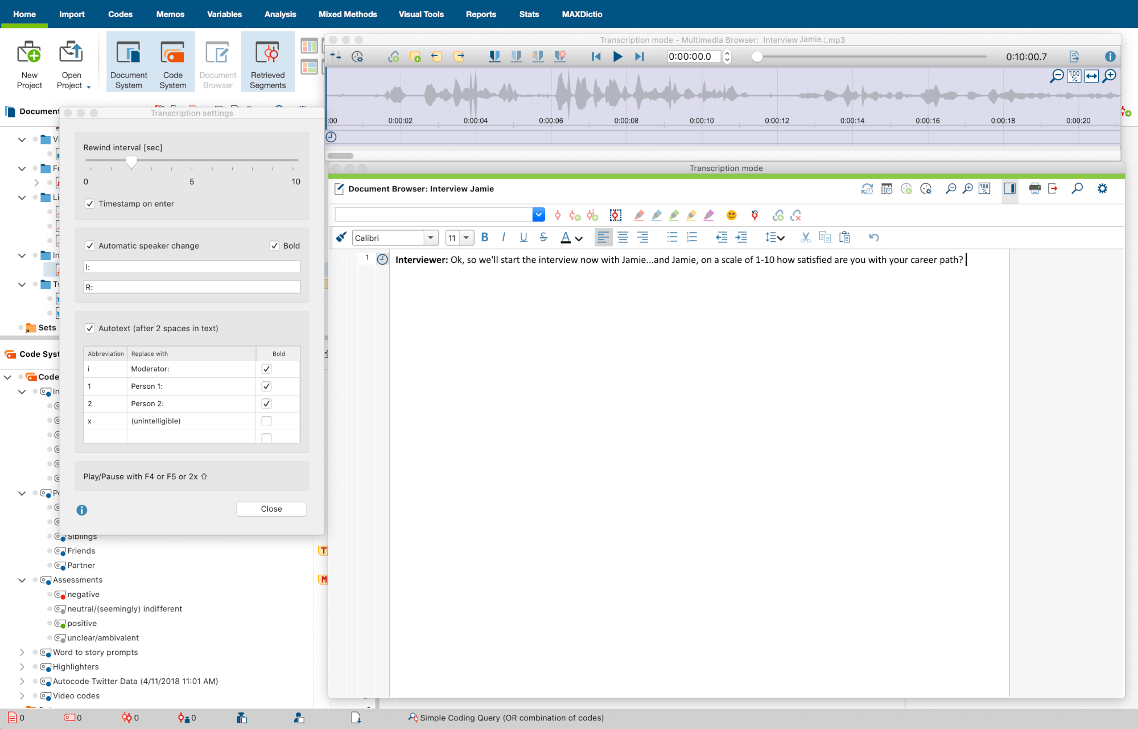Image resolution: width=1138 pixels, height=729 pixels.
Task: Apply italic formatting
Action: pyautogui.click(x=504, y=237)
